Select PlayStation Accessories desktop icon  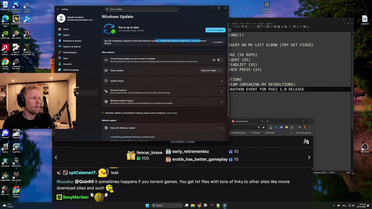[x=16, y=7]
